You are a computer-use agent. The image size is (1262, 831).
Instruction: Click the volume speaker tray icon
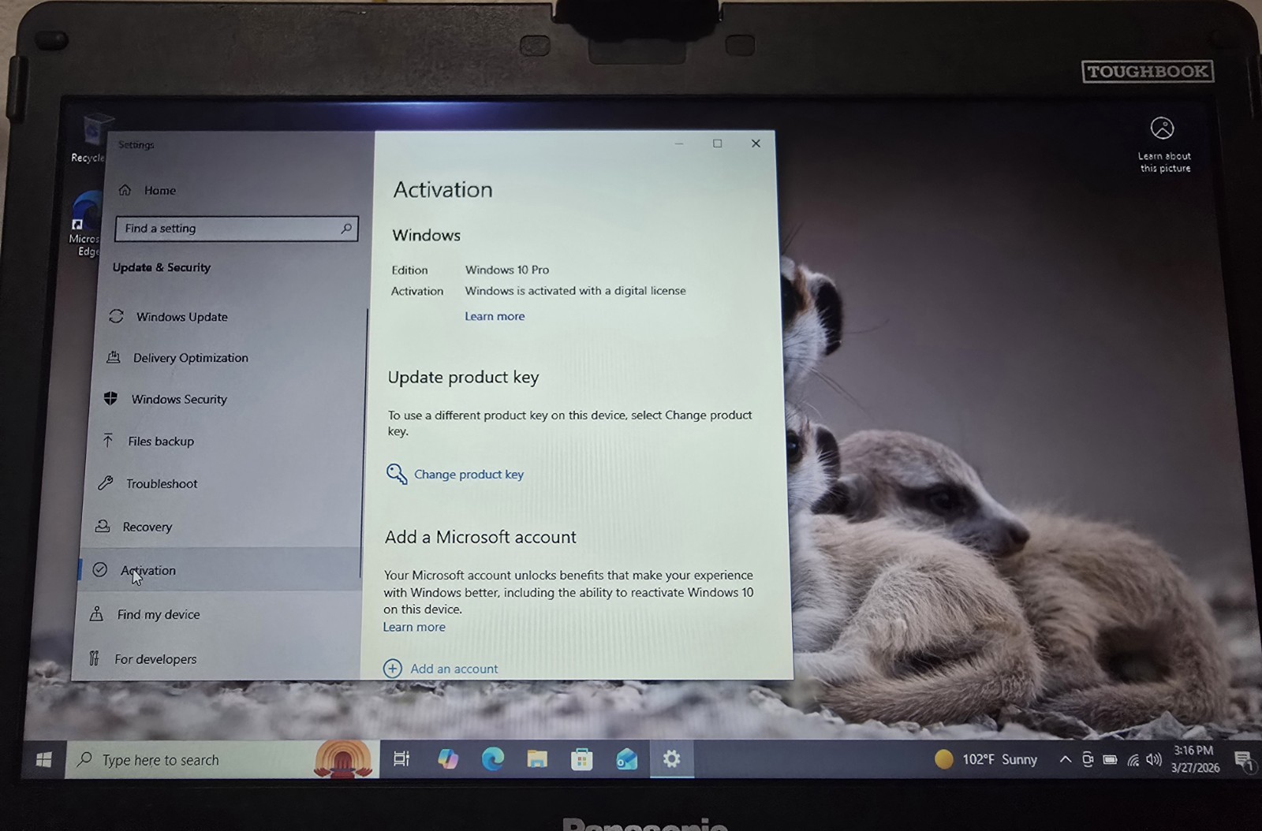tap(1154, 760)
